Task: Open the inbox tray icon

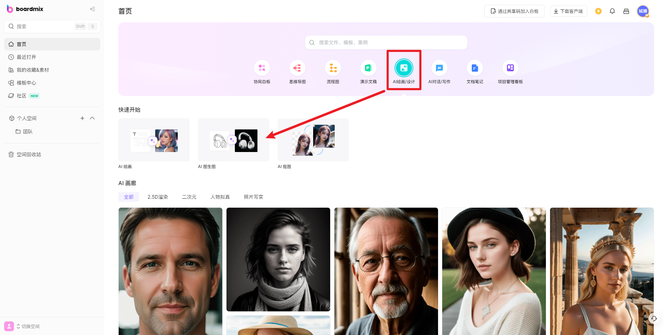Action: pos(626,11)
